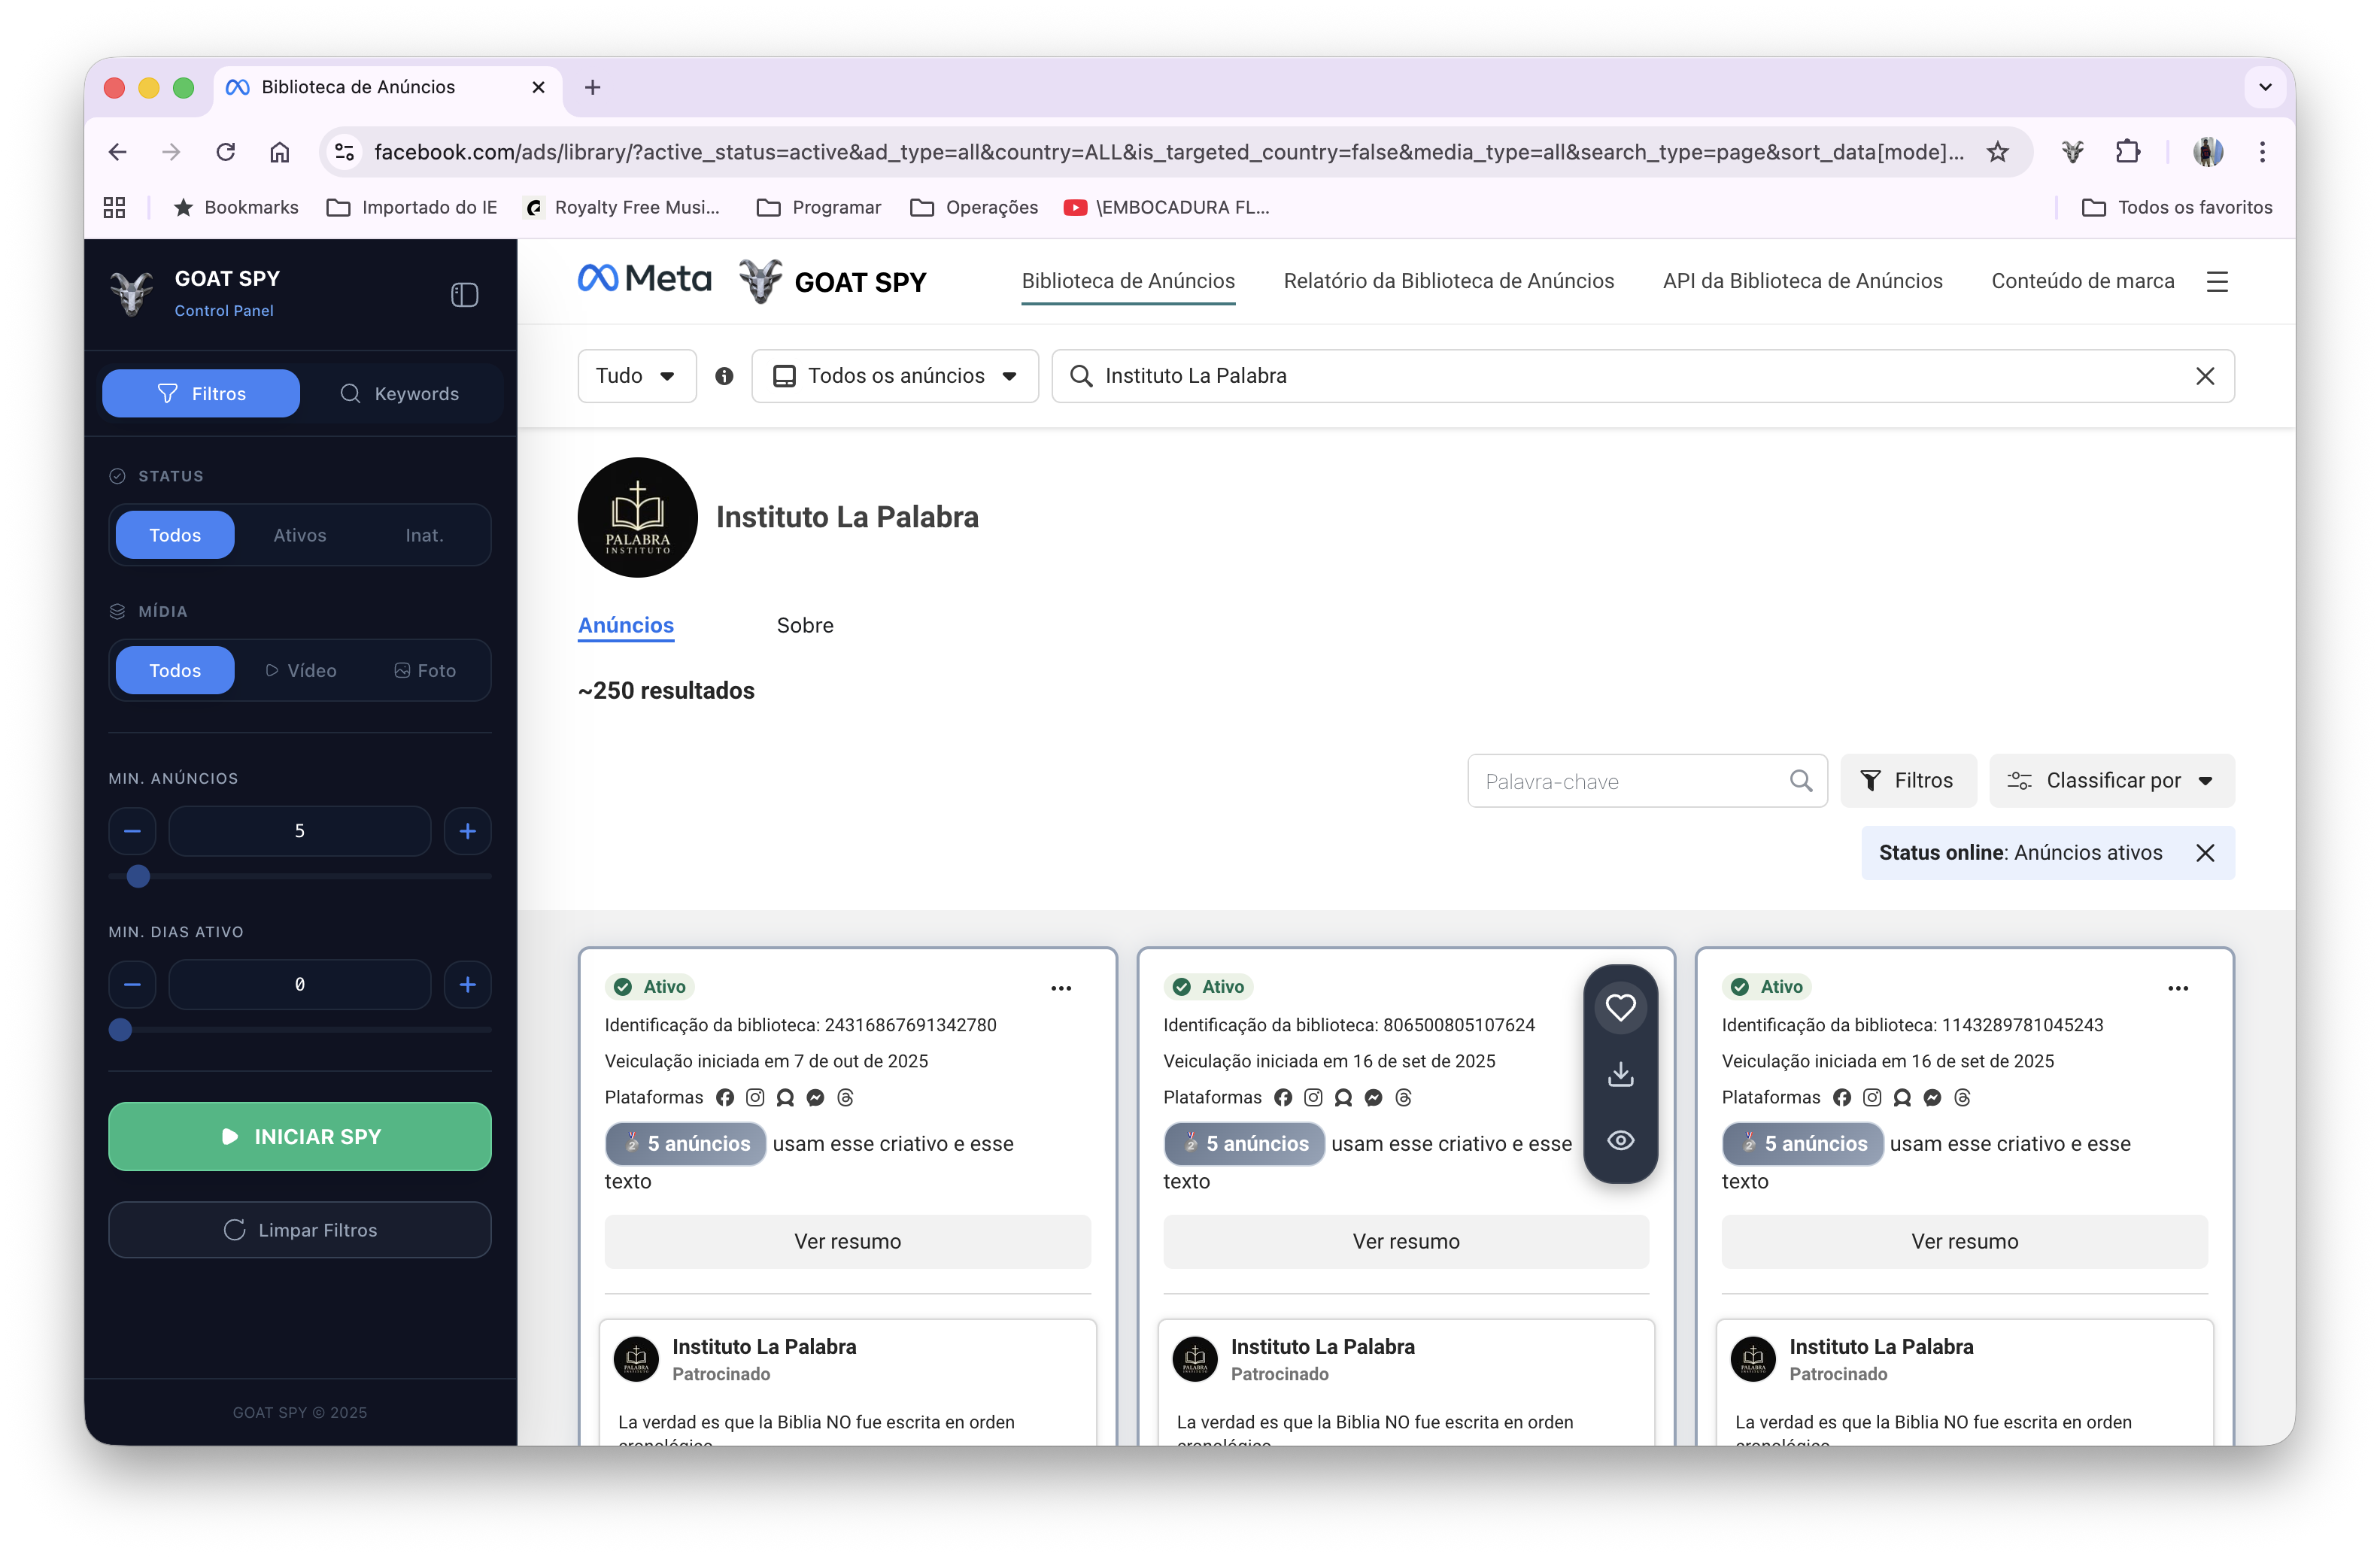Select the Ativos status filter
The image size is (2380, 1557).
point(299,535)
